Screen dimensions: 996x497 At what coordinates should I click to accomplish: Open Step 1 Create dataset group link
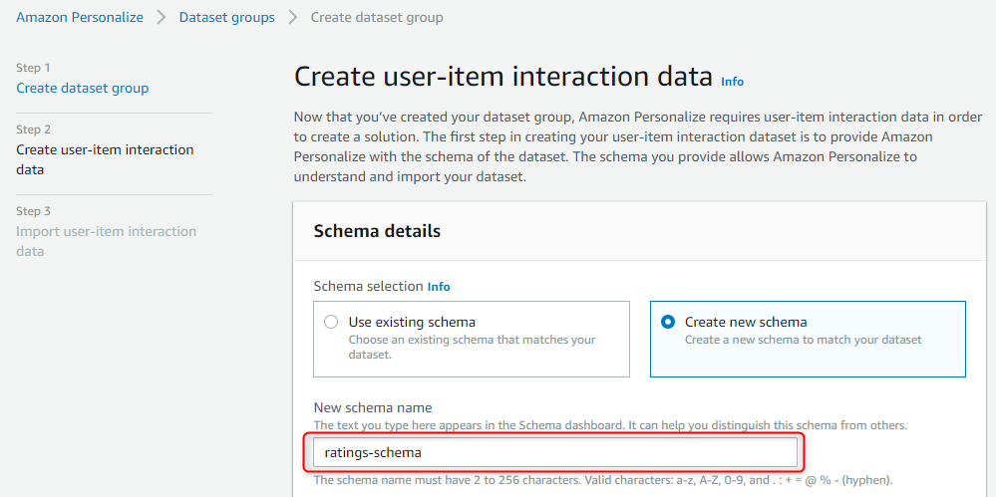click(83, 88)
